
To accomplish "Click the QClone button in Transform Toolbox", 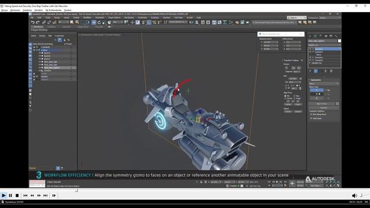I will coord(298,112).
